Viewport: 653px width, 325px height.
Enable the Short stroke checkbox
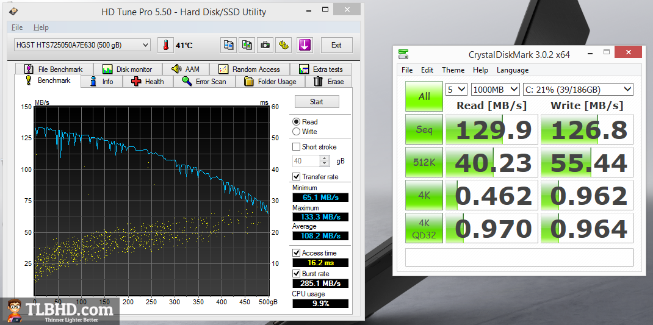296,147
